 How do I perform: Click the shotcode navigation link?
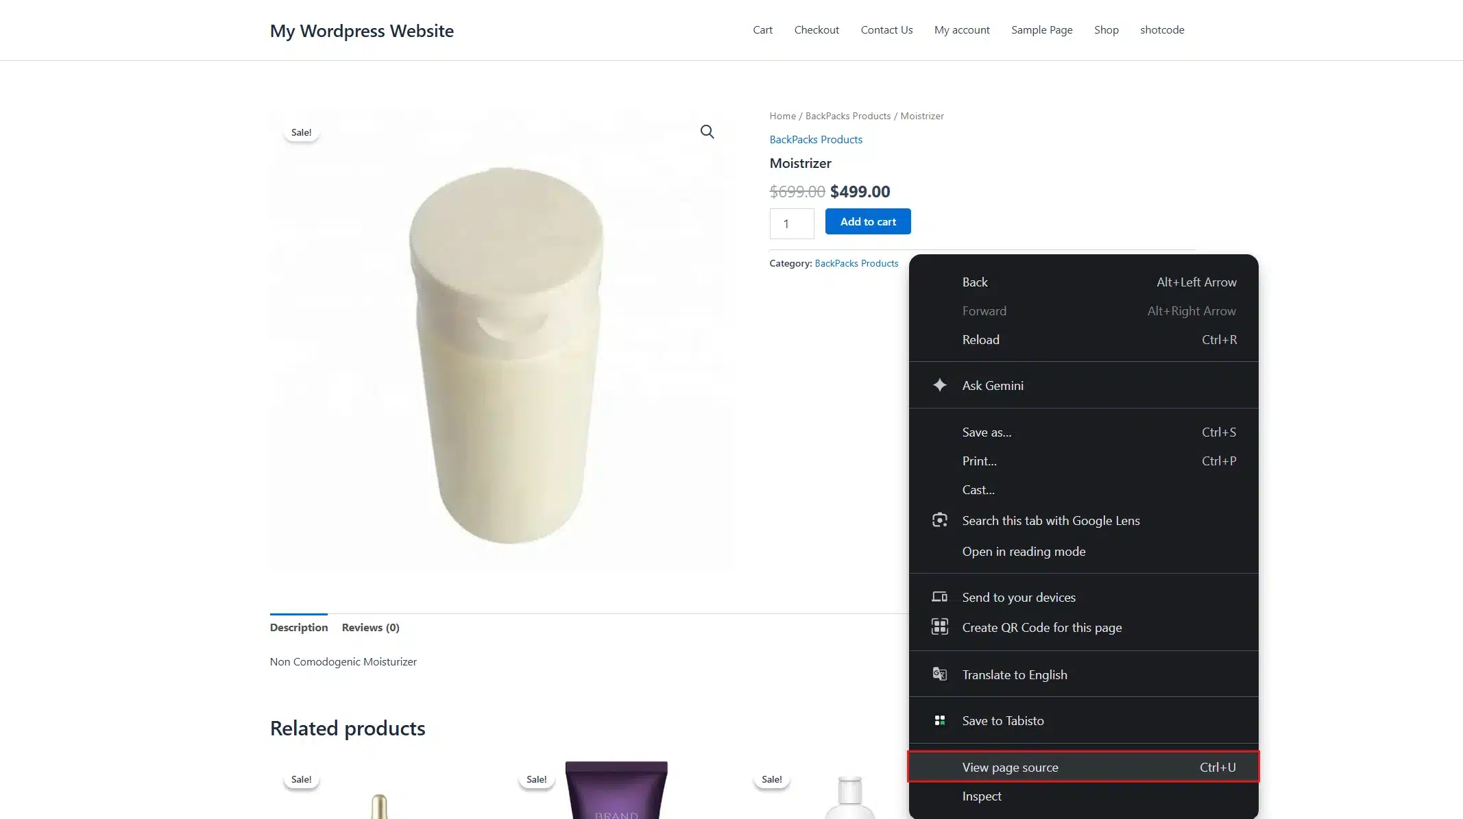pos(1162,30)
